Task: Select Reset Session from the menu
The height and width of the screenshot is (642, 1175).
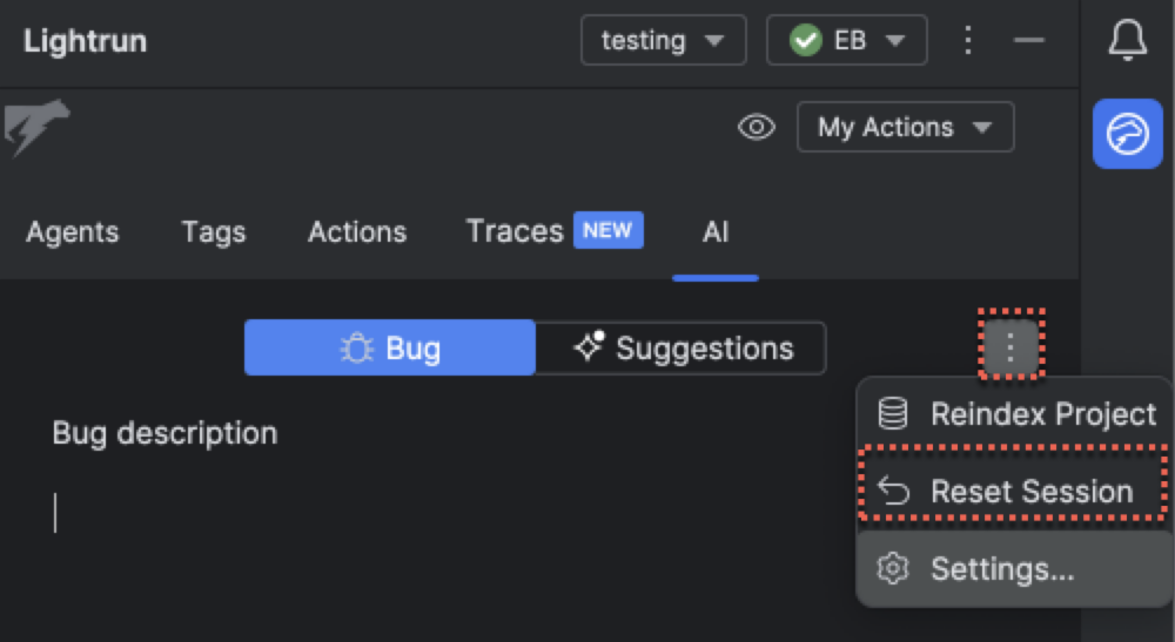Action: coord(1013,491)
